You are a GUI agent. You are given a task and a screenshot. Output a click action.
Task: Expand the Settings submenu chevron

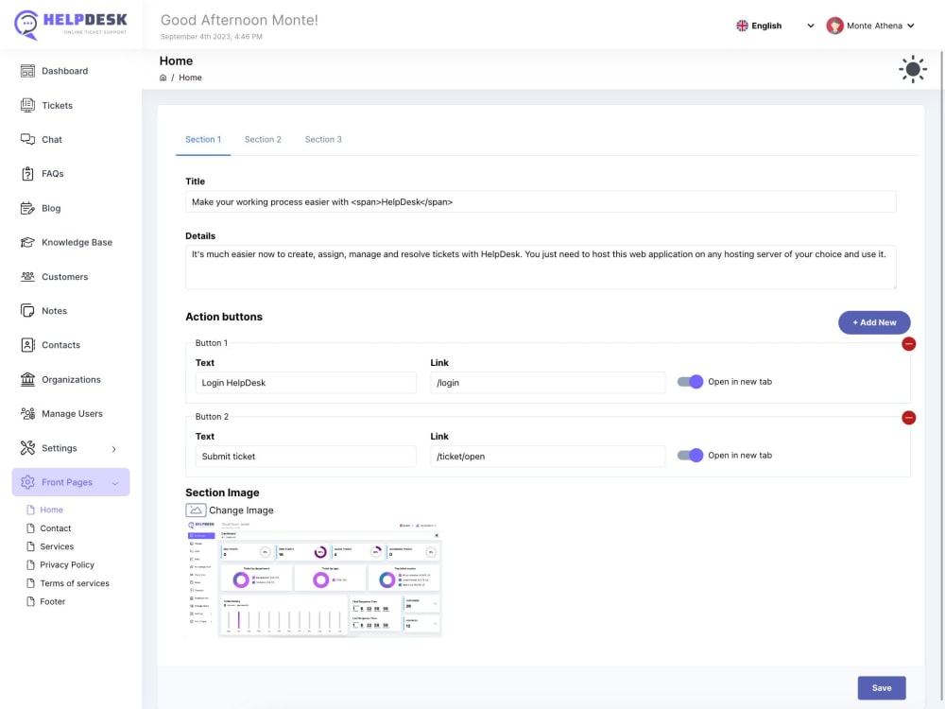click(114, 448)
